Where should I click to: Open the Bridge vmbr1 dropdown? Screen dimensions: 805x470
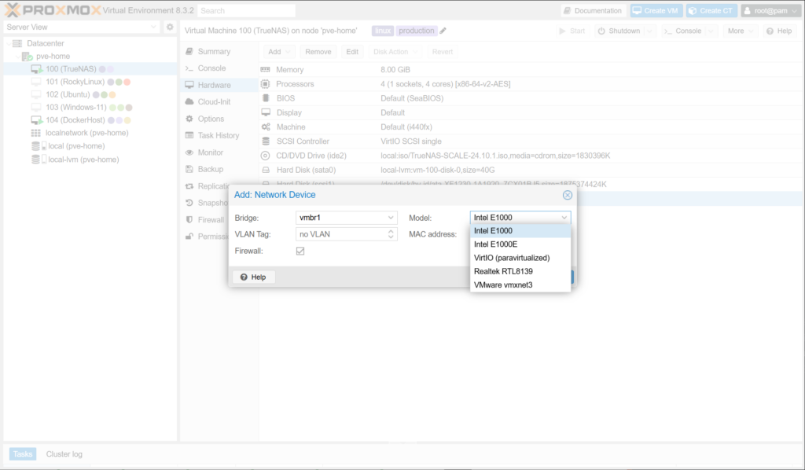[x=391, y=218]
